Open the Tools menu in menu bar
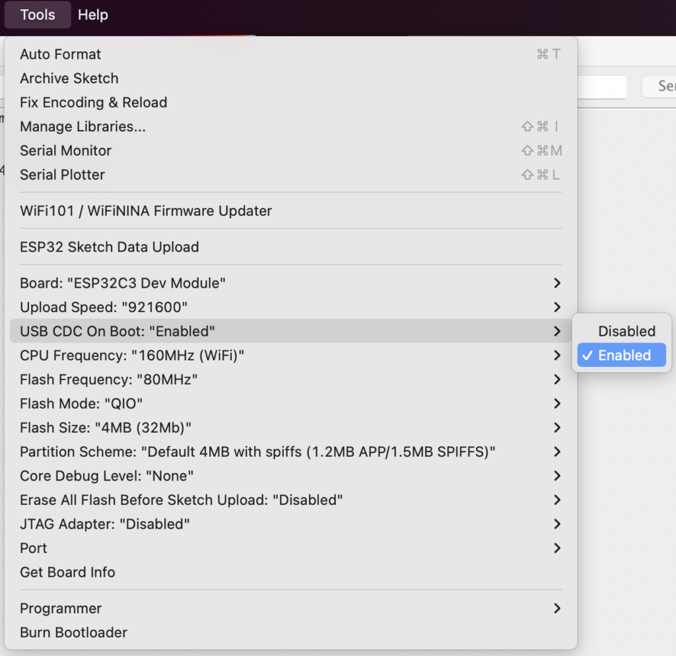 click(38, 15)
